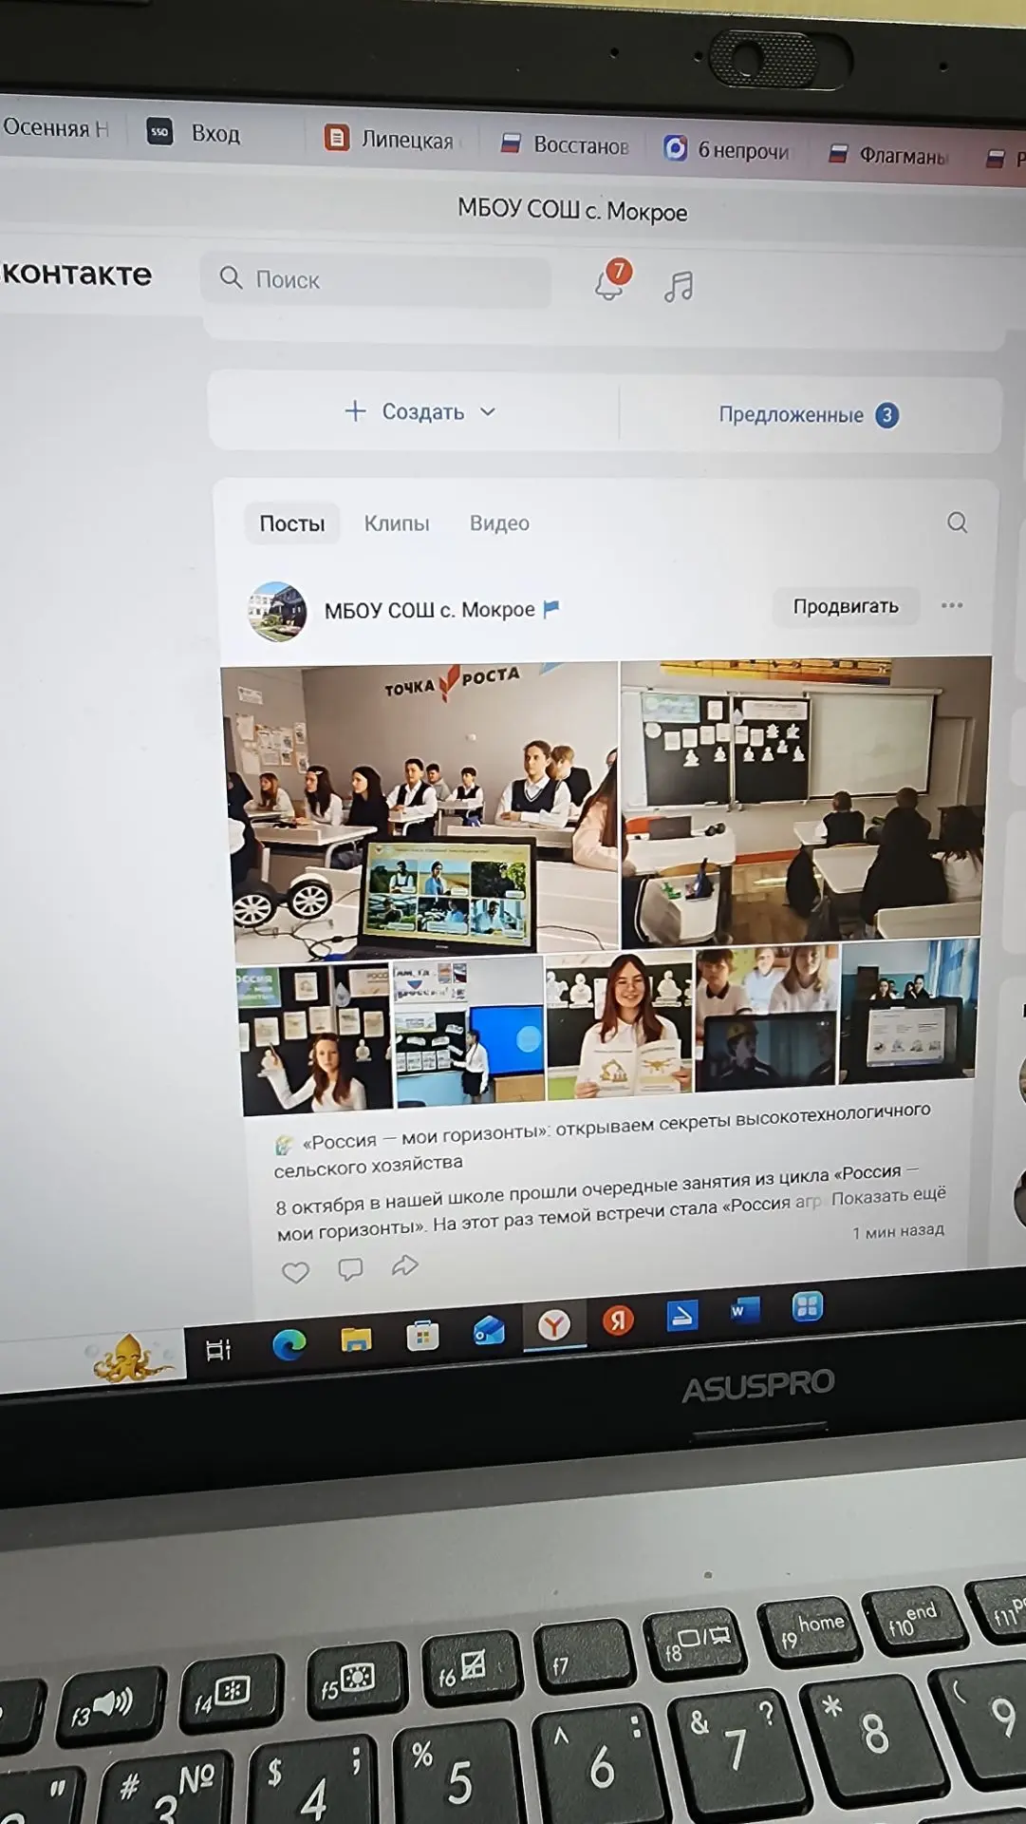1026x1824 pixels.
Task: Open the last photo in the post collage
Action: (x=908, y=1010)
